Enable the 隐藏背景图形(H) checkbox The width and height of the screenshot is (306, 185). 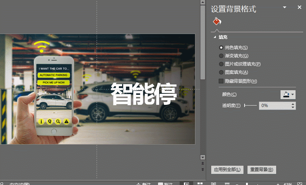221,81
